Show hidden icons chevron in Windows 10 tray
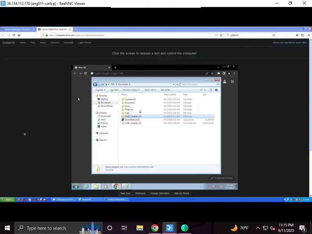The height and width of the screenshot is (234, 312). (258, 228)
